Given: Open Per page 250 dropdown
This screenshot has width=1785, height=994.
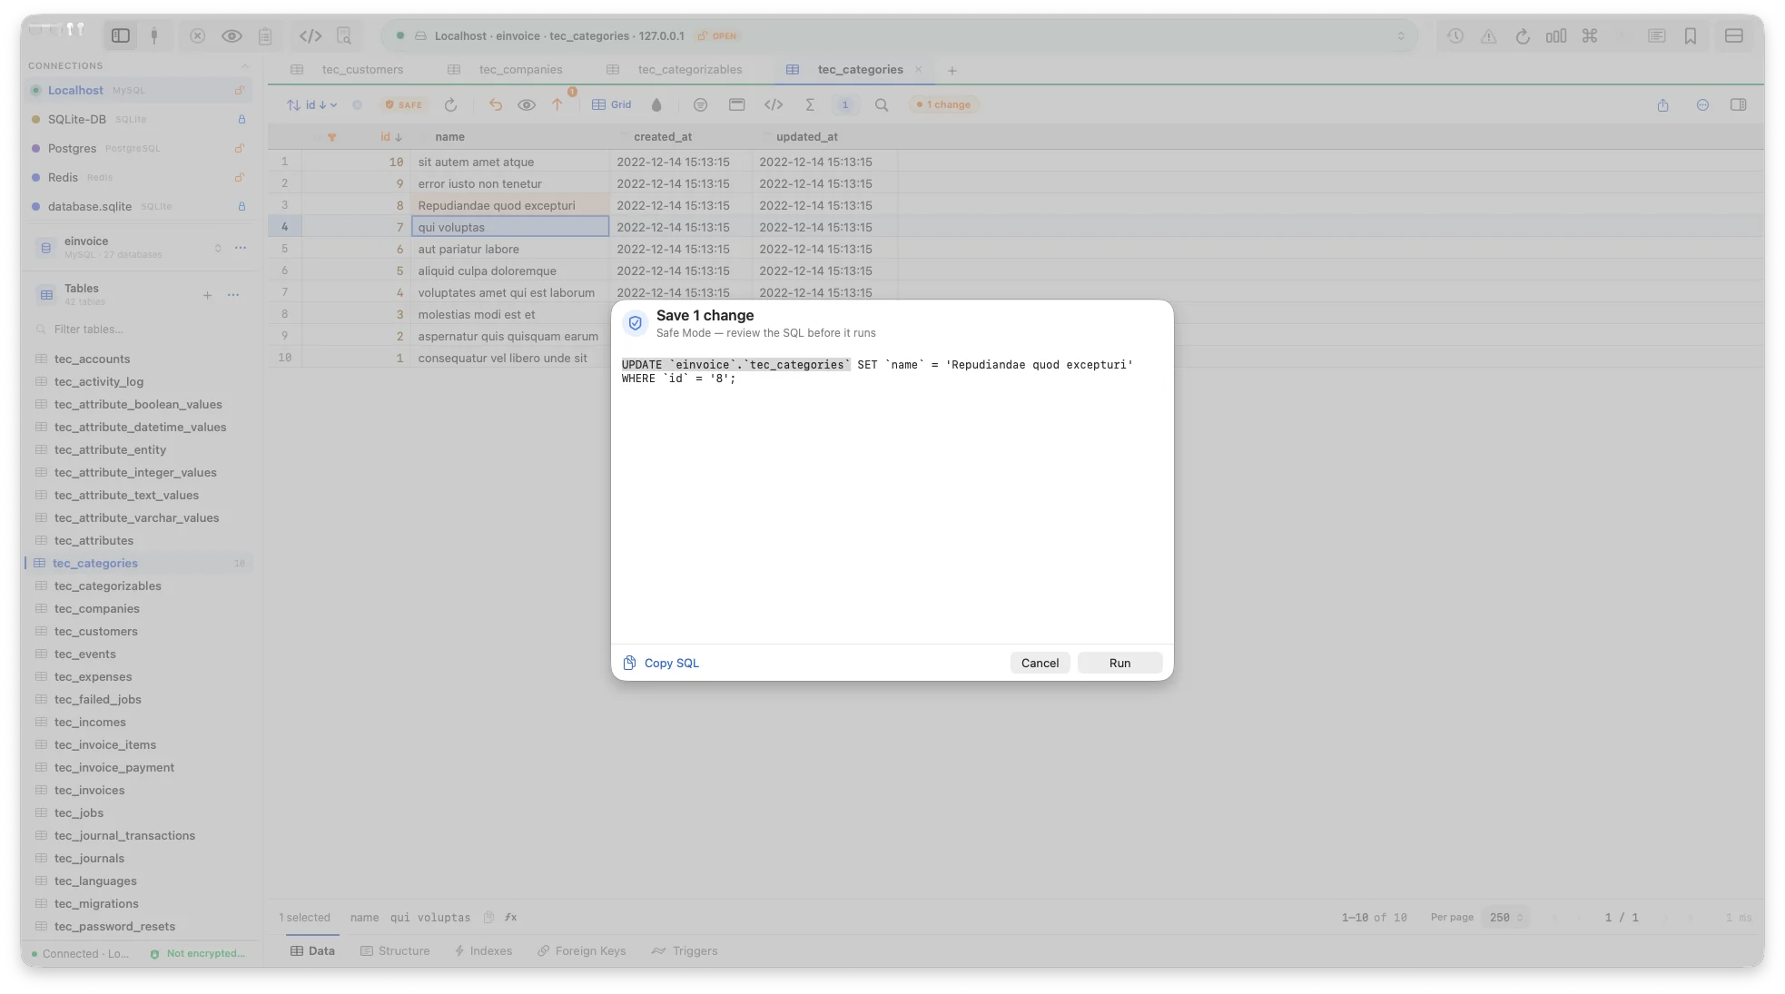Looking at the screenshot, I should coord(1505,918).
